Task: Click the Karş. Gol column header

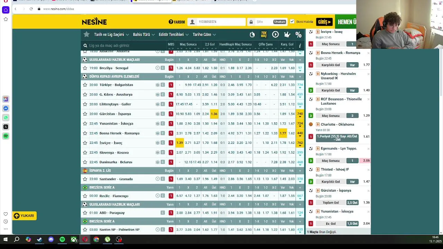Action: point(287,44)
